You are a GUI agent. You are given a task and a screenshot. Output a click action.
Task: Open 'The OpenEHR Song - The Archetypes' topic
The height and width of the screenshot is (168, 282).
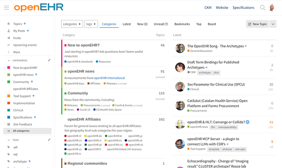[x=215, y=46]
